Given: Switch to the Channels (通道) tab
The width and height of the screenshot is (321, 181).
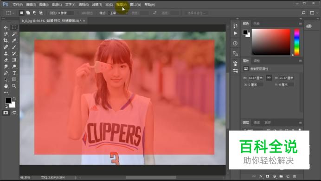Looking at the screenshot, I should [x=257, y=123].
